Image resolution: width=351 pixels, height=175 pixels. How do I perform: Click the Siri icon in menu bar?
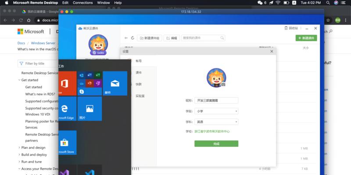coord(336,3)
